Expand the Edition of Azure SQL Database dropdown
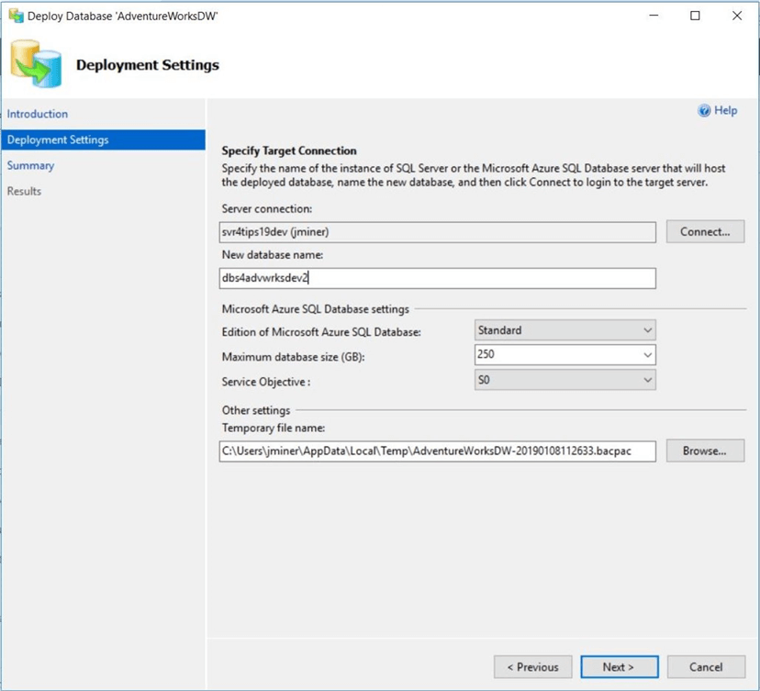This screenshot has height=691, width=760. [x=564, y=330]
